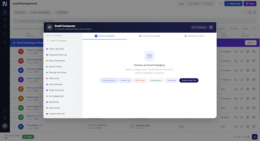This screenshot has width=260, height=141.
Task: Go to Contact & Settings step tab
Action: point(149,36)
